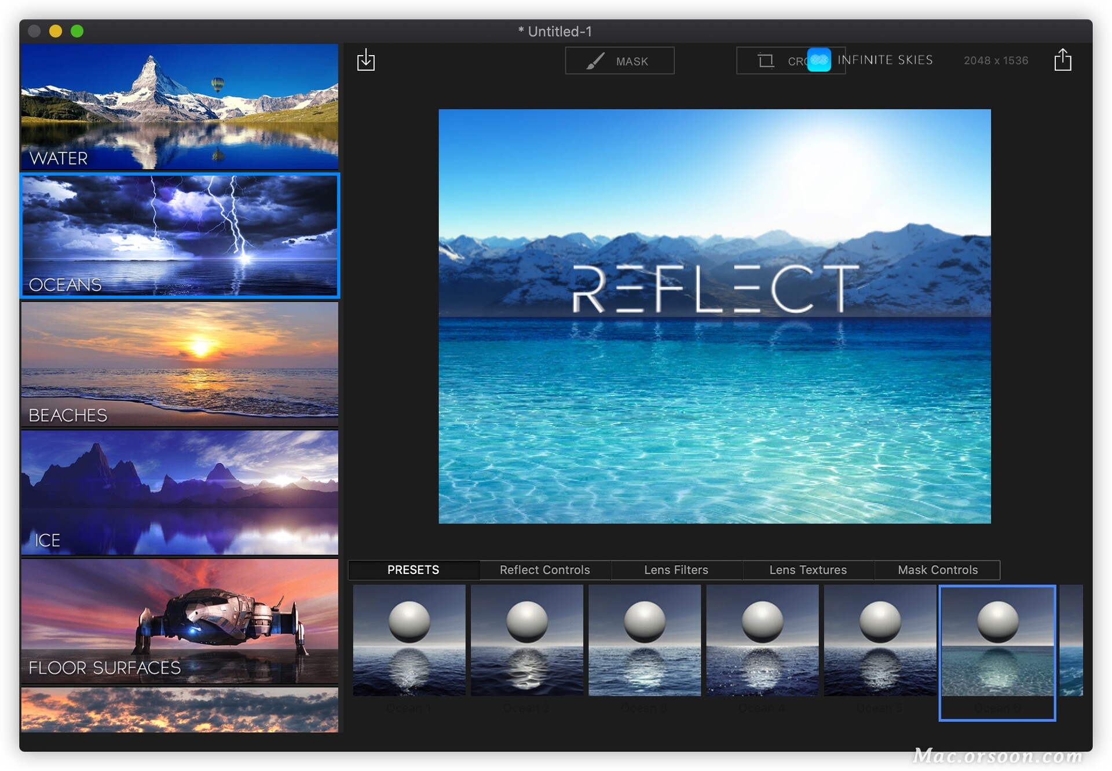
Task: Click the yellow minimize window button
Action: [x=56, y=31]
